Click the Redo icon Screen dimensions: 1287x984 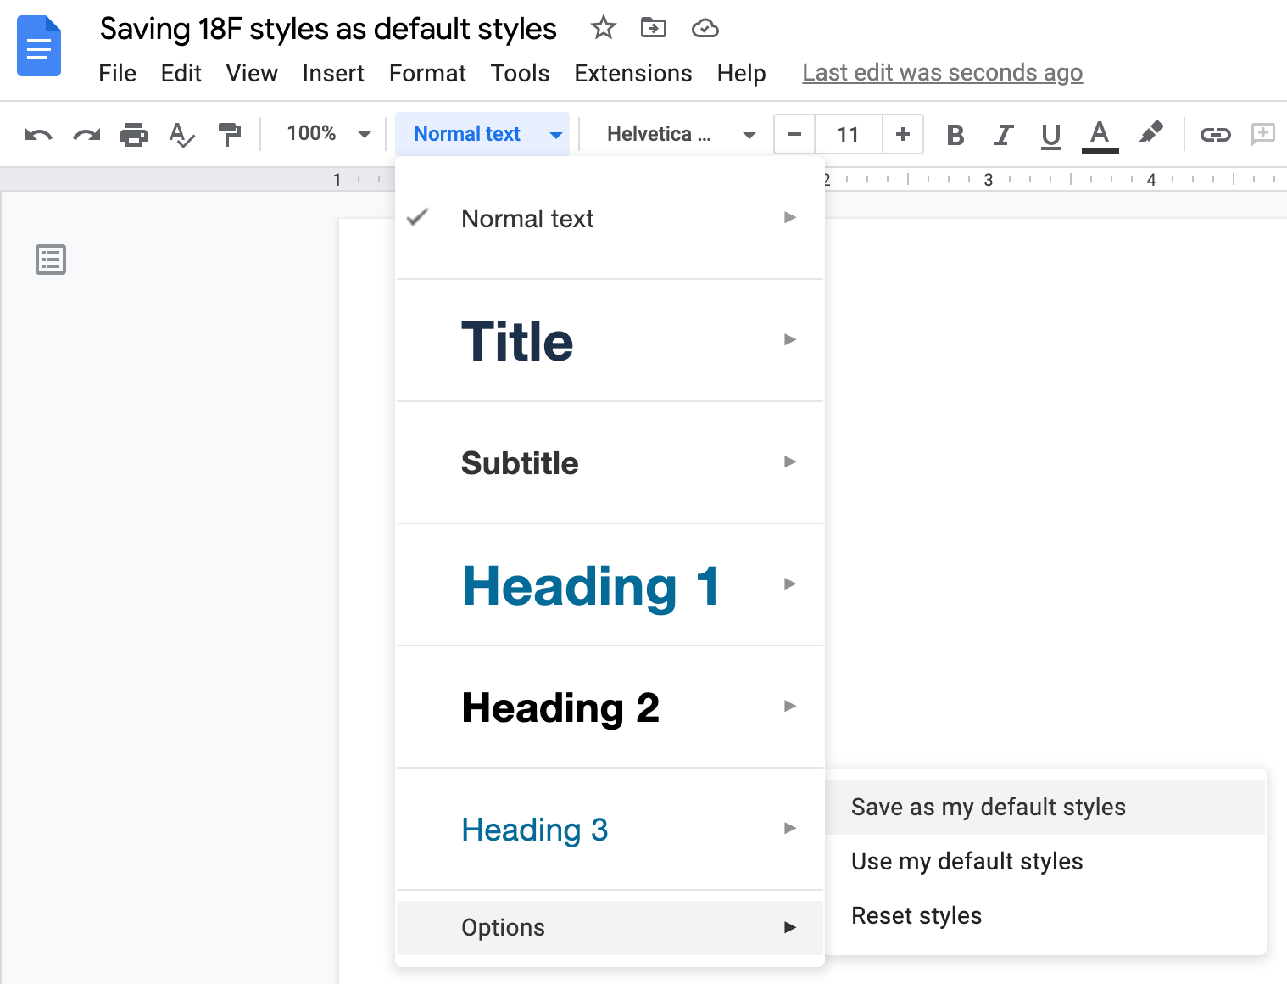[x=86, y=134]
